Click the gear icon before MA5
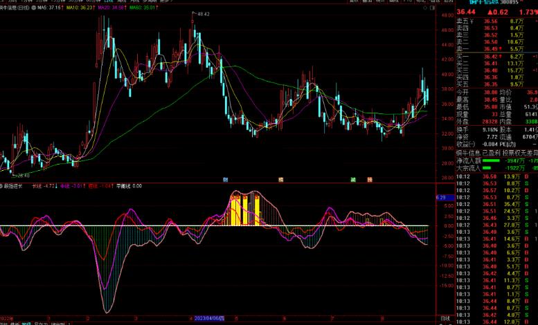The image size is (538, 325). 34,7
